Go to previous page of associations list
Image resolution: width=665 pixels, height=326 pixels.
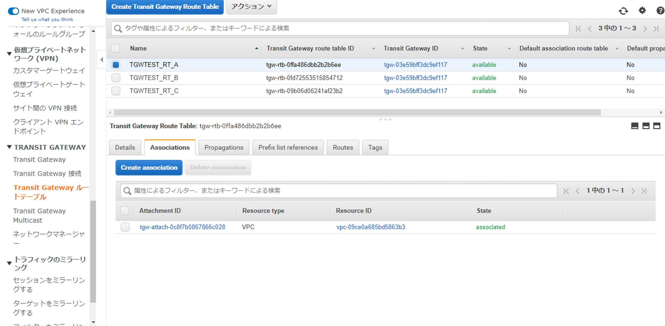(x=577, y=191)
